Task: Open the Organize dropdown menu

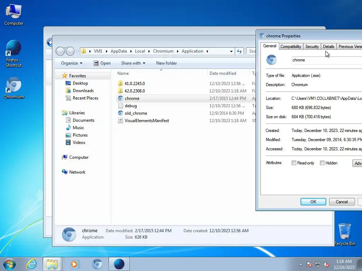Action: pyautogui.click(x=71, y=63)
